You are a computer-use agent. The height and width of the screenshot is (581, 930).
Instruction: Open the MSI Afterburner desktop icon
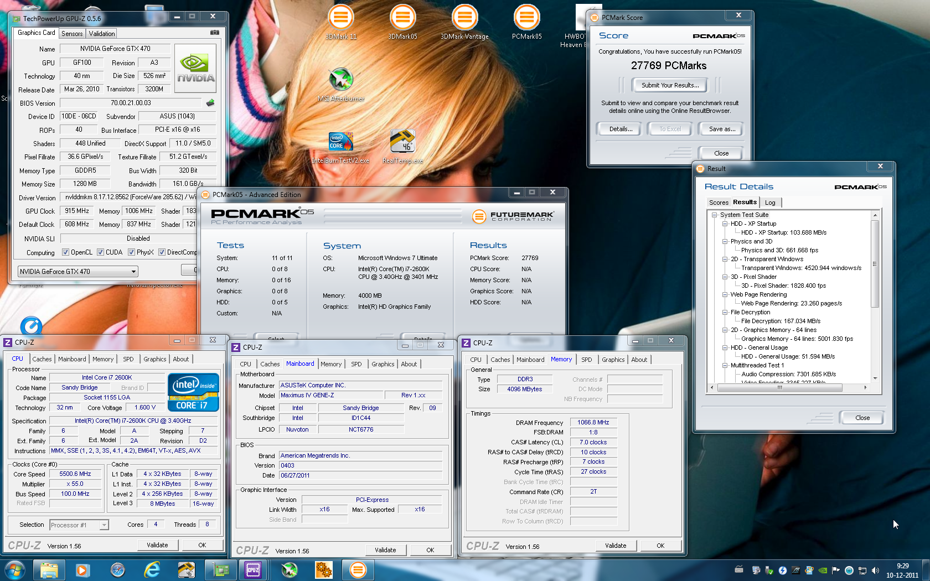(x=341, y=85)
